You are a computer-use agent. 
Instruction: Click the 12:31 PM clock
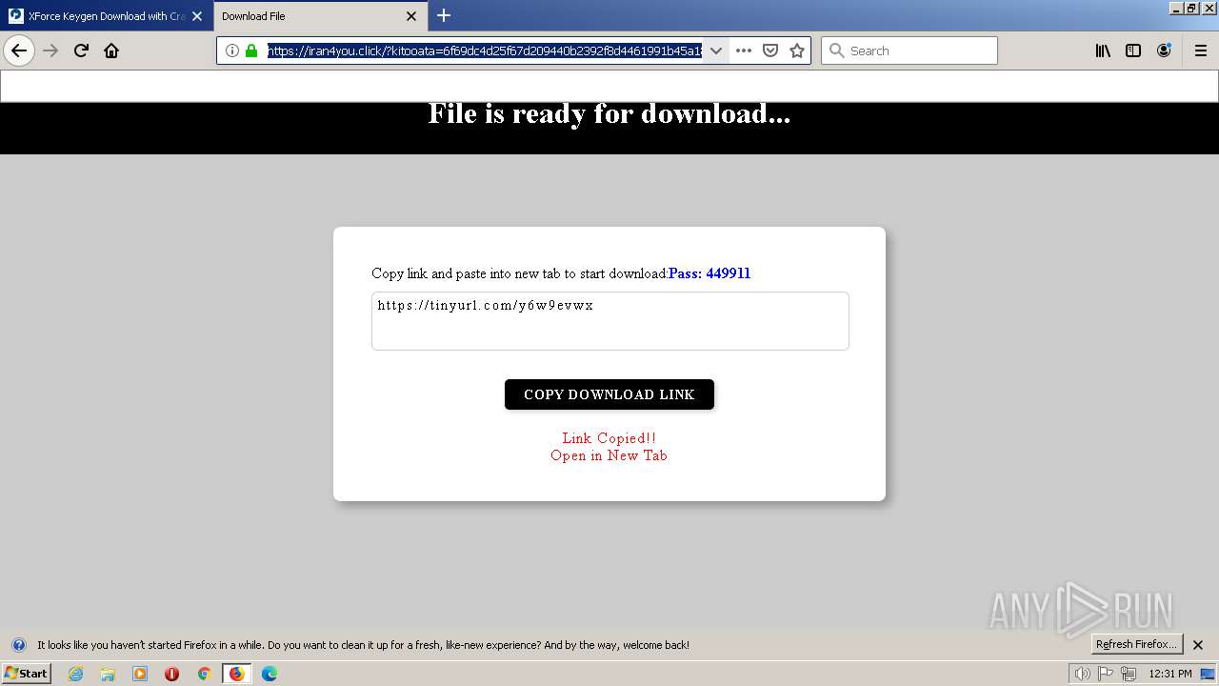[x=1170, y=674]
